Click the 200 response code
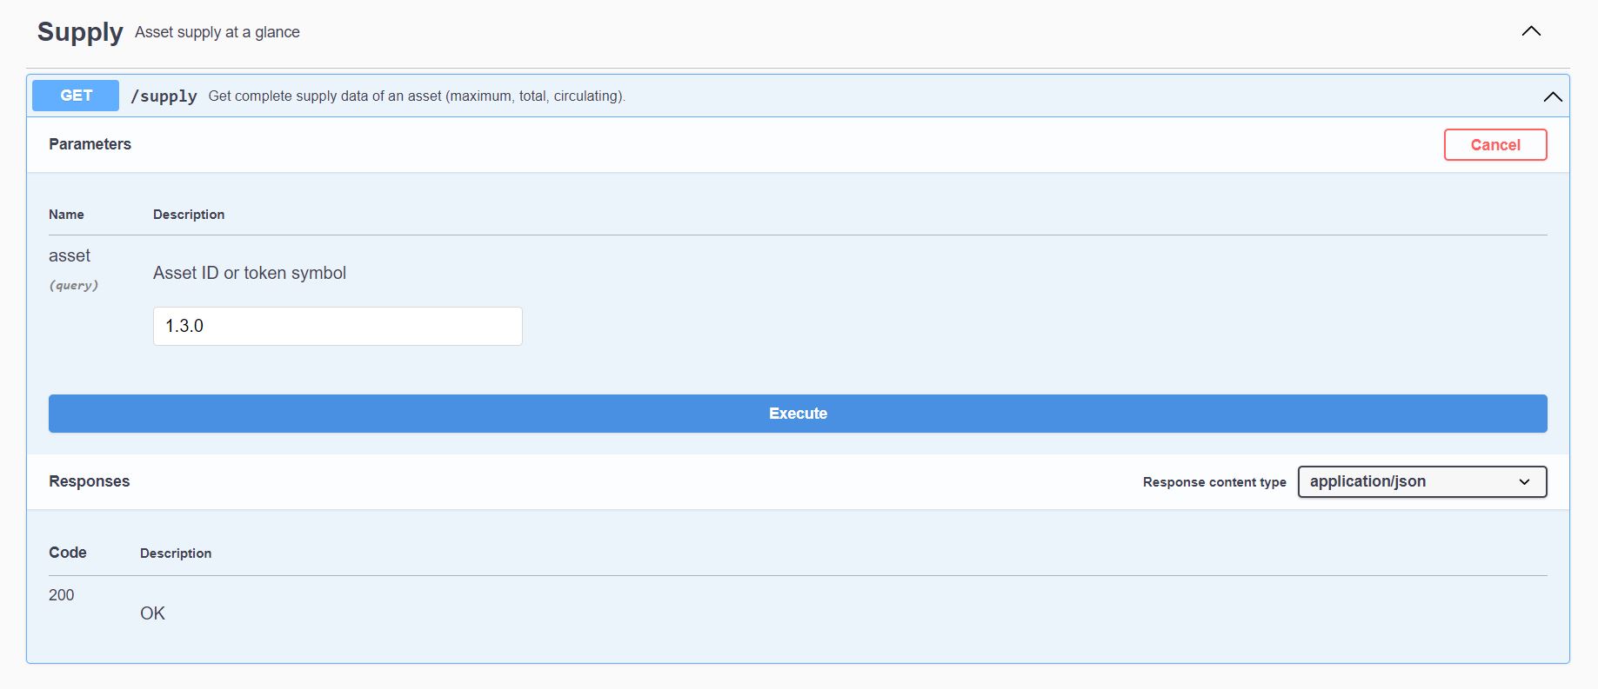Viewport: 1598px width, 689px height. (61, 595)
